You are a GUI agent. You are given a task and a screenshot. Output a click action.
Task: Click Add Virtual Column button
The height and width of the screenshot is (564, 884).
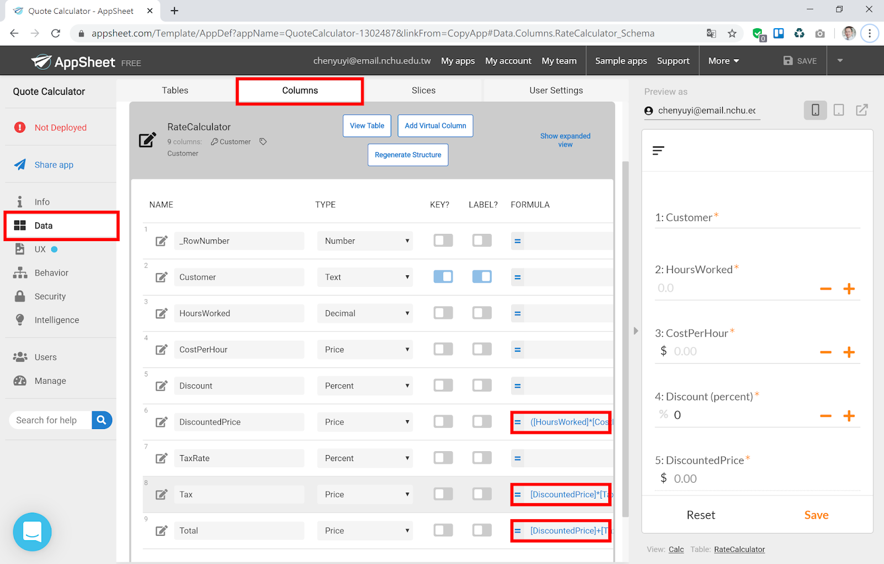click(x=435, y=126)
